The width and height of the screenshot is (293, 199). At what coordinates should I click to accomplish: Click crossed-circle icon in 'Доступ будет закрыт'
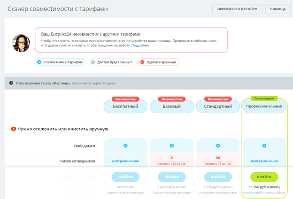pyautogui.click(x=93, y=62)
